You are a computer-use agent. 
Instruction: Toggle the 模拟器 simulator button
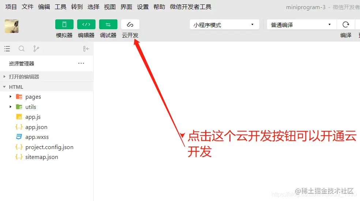pyautogui.click(x=64, y=24)
